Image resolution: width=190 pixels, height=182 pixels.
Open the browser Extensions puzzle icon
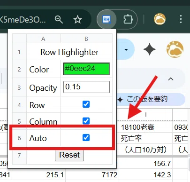[128, 19]
